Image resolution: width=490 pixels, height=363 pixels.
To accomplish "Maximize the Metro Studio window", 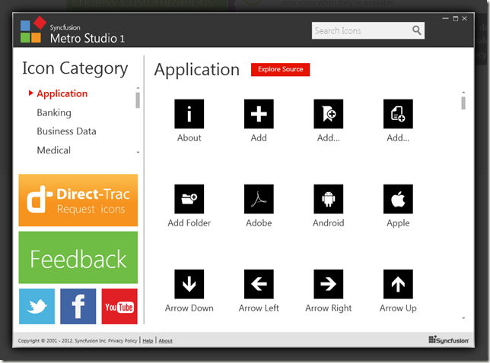I will 455,19.
